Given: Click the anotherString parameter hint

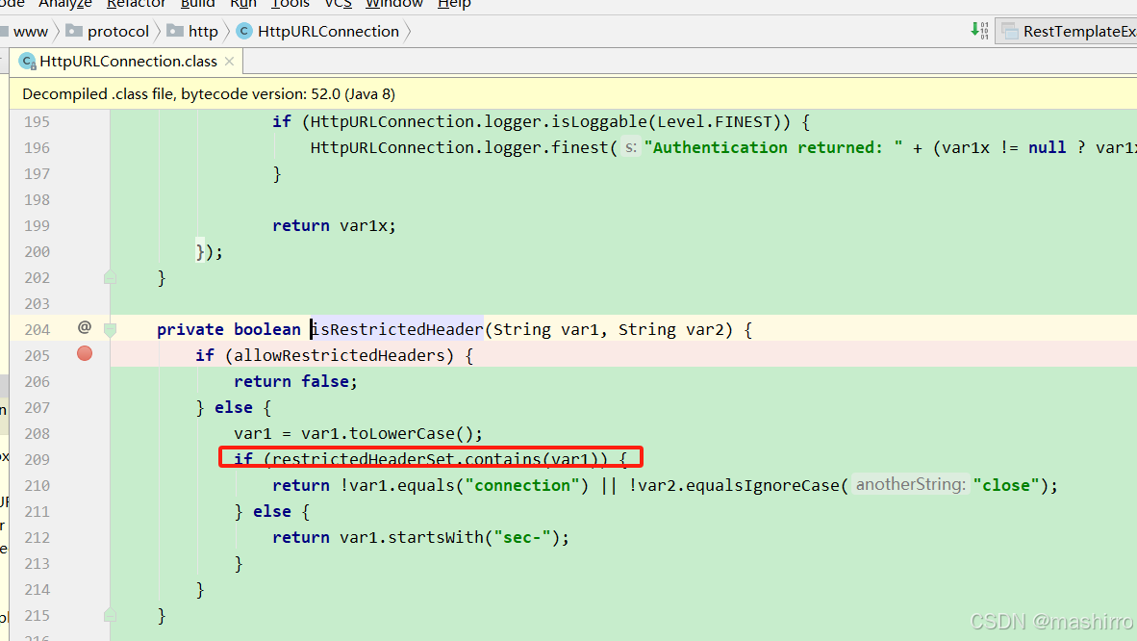Looking at the screenshot, I should click(910, 485).
